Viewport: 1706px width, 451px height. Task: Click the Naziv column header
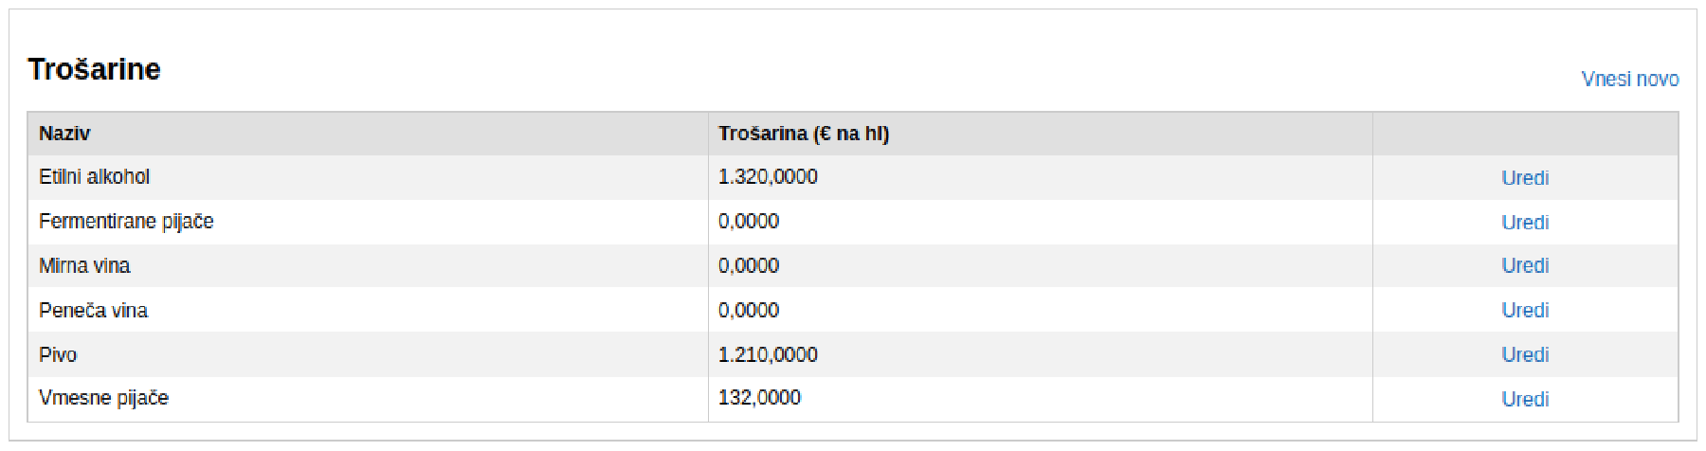[x=64, y=134]
